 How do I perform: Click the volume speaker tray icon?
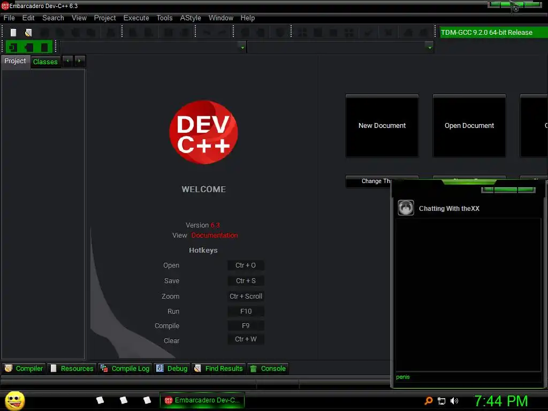(454, 401)
